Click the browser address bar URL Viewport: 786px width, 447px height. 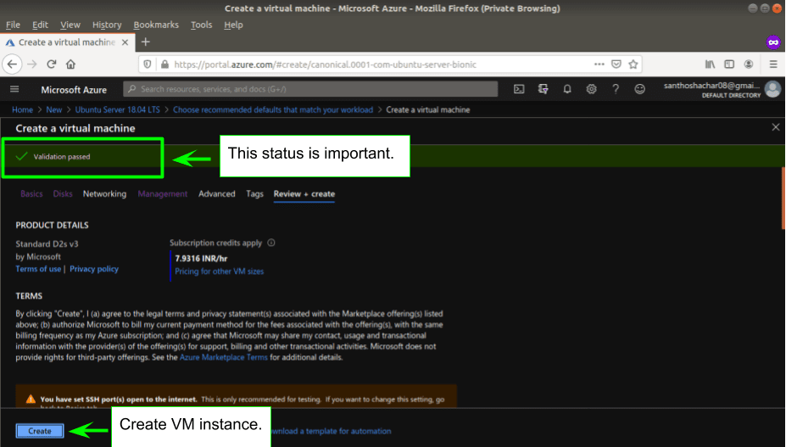coord(326,64)
